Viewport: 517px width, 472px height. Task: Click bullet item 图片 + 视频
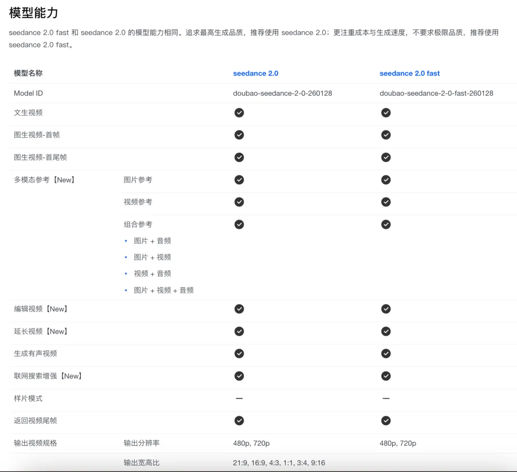152,257
